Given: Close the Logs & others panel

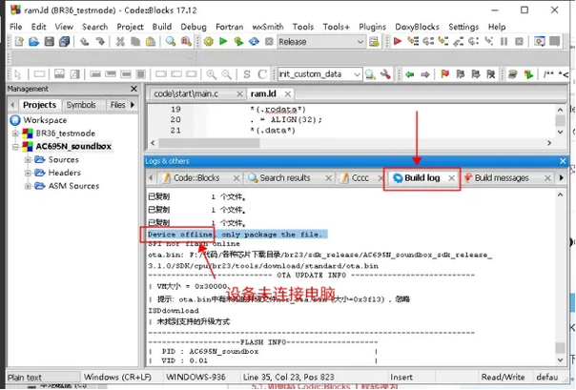Looking at the screenshot, I should [x=563, y=161].
